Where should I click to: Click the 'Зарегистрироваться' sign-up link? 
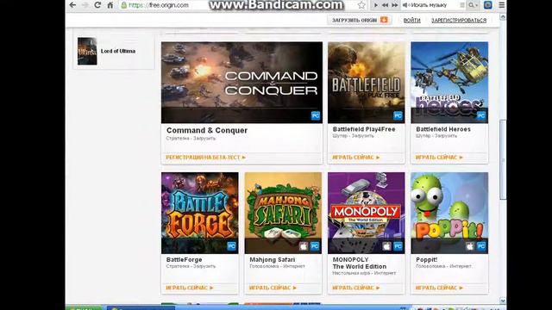click(459, 21)
